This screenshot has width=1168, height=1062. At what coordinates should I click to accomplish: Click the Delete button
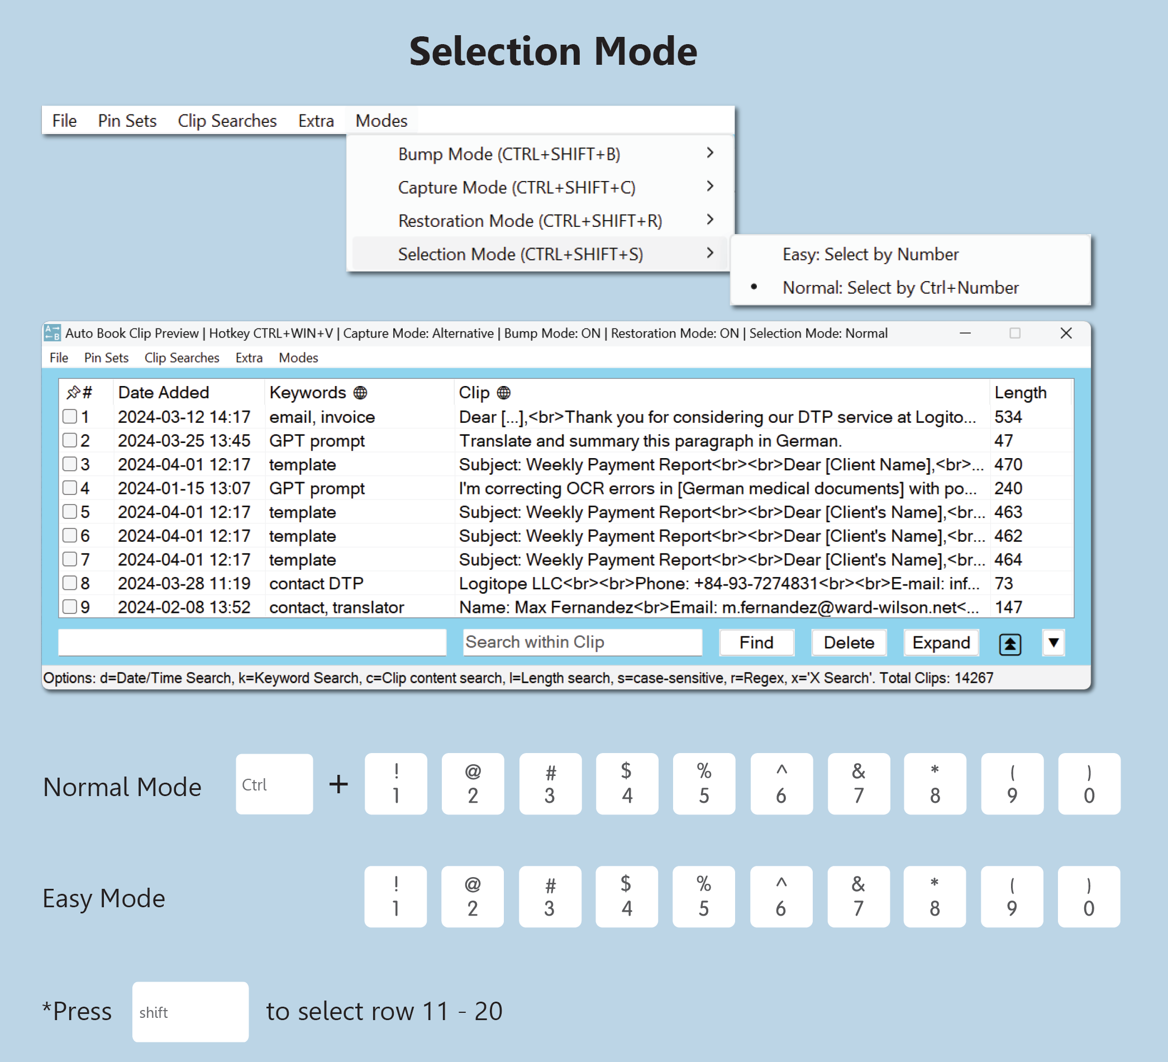point(848,643)
